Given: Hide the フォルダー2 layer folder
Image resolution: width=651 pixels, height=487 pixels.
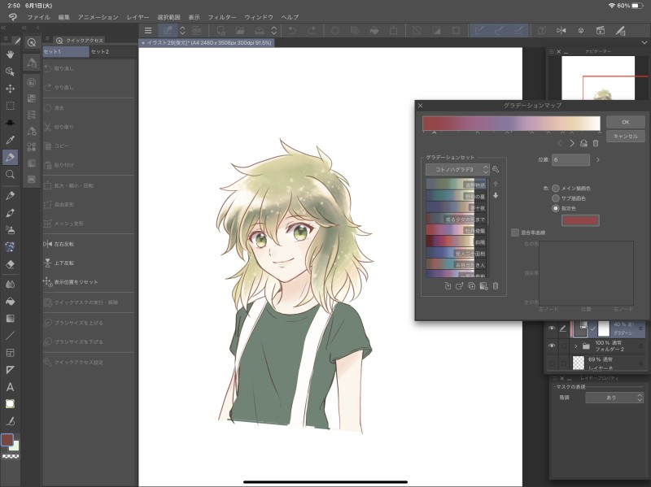Looking at the screenshot, I should point(552,346).
